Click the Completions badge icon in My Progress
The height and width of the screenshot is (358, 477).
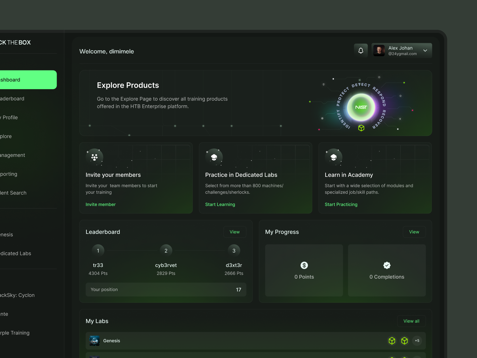click(386, 266)
